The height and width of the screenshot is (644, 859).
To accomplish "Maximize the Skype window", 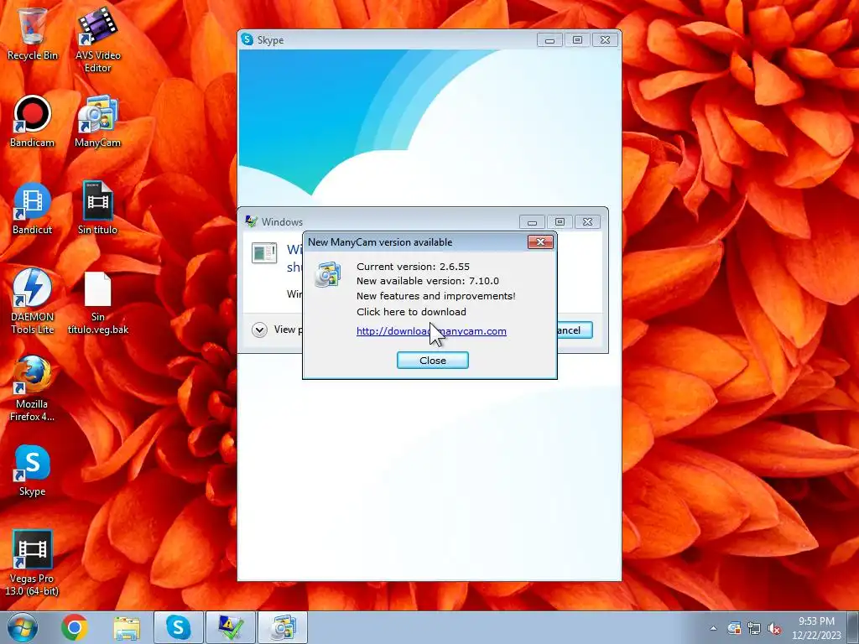I will click(577, 40).
